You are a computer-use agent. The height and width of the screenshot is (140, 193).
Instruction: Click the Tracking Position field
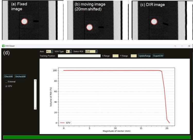click(x=79, y=56)
